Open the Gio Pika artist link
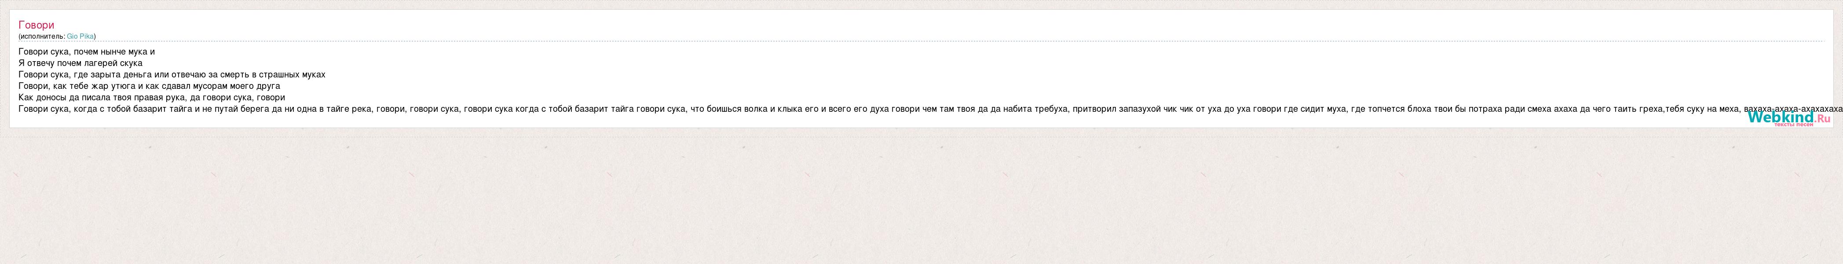This screenshot has height=264, width=1843. (80, 37)
